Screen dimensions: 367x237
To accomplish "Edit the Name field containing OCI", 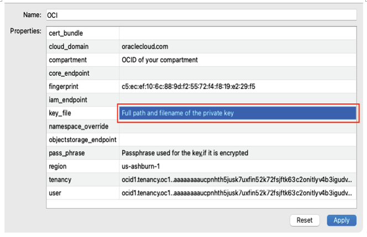I will tap(201, 15).
